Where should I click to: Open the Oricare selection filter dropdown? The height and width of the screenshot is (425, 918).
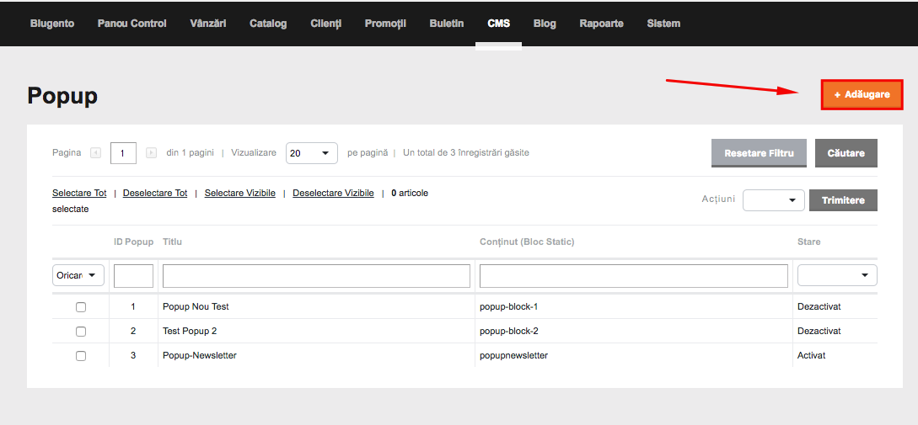tap(78, 275)
